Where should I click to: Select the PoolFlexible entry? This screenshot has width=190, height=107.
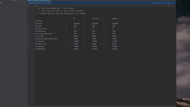(41, 29)
